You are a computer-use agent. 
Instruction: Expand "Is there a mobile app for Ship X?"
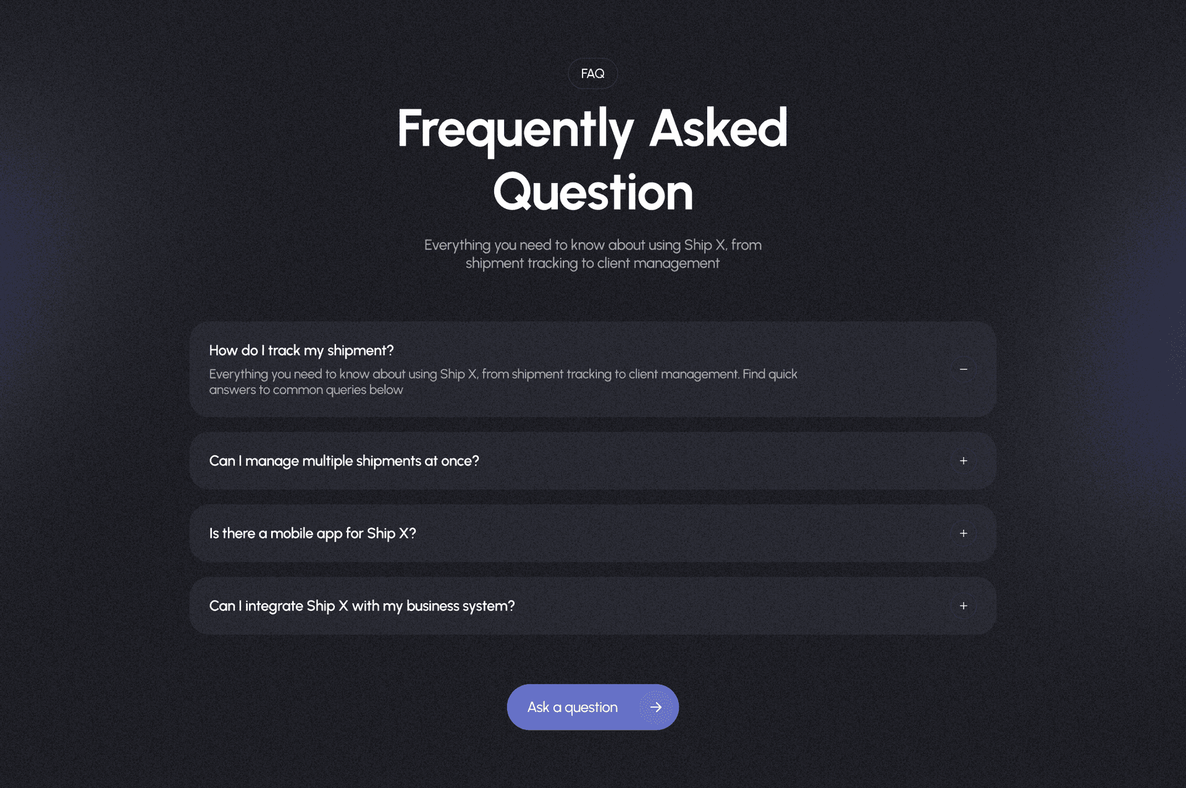[x=313, y=533]
